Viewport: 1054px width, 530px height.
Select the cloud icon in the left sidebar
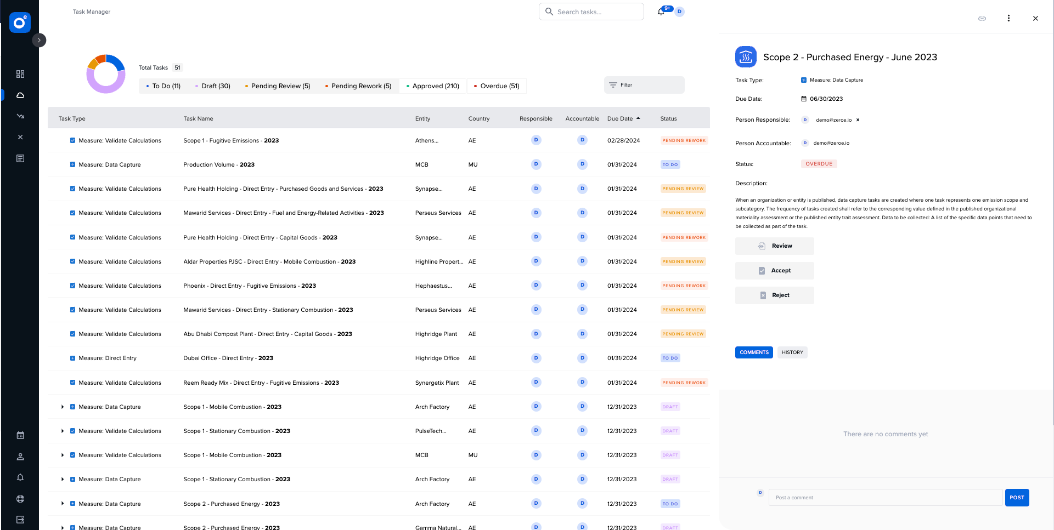point(20,95)
